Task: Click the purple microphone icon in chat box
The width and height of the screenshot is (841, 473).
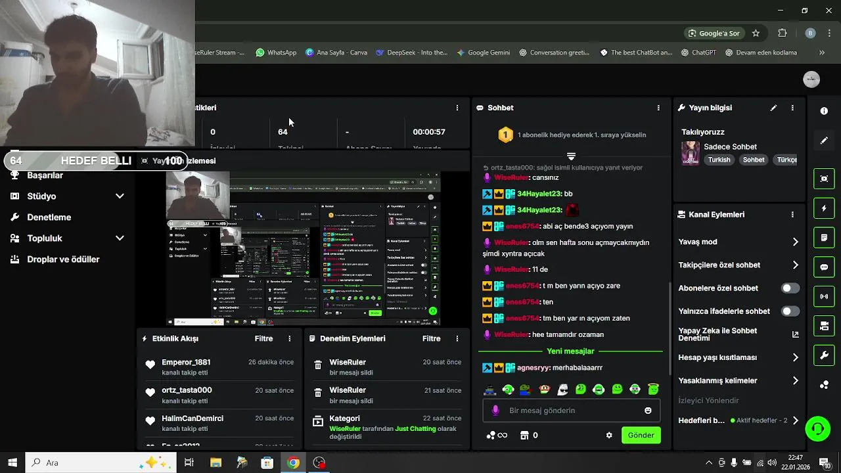Action: pos(495,411)
